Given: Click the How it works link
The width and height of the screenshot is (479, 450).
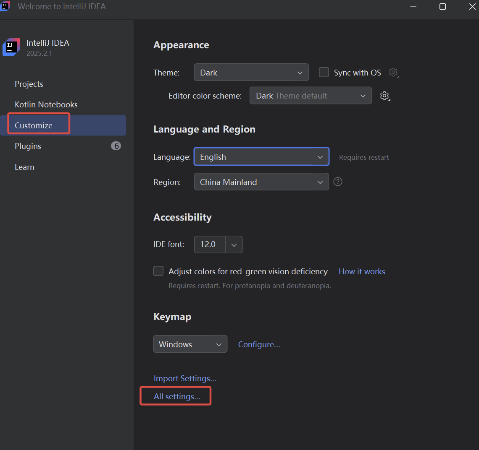Looking at the screenshot, I should [362, 271].
